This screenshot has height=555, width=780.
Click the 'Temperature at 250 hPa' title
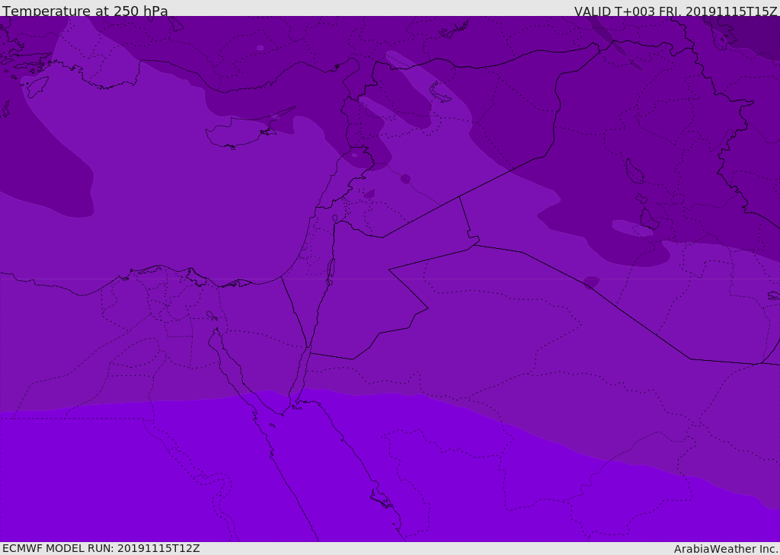pyautogui.click(x=85, y=11)
